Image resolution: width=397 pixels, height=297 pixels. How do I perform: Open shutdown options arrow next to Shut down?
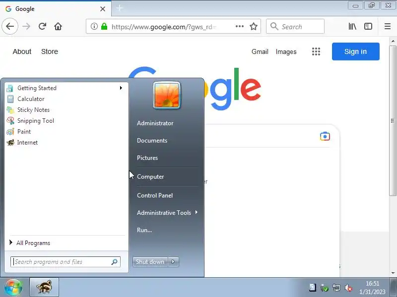(173, 262)
